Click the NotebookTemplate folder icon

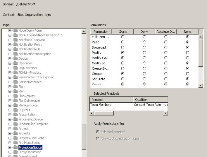15,40
